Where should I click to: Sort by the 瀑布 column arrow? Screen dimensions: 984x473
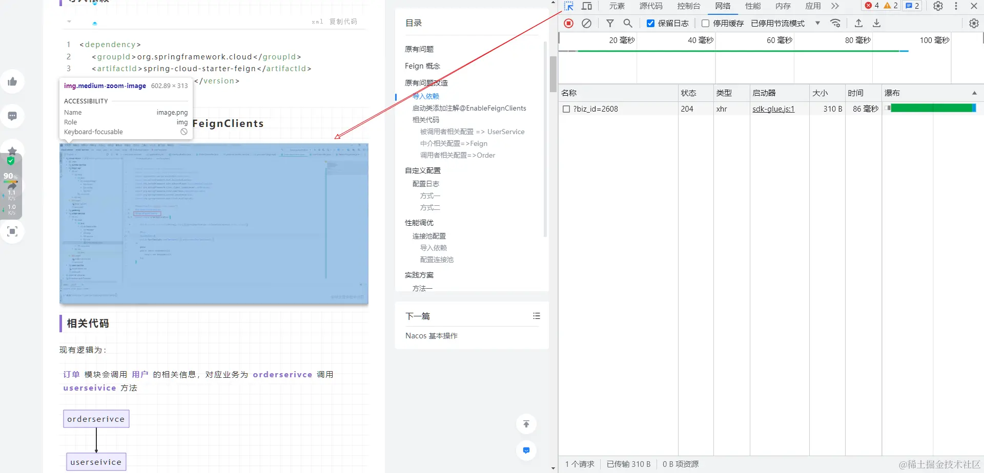pyautogui.click(x=974, y=93)
